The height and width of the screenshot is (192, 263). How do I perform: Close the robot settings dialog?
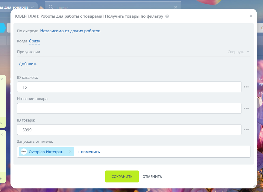[x=251, y=16]
